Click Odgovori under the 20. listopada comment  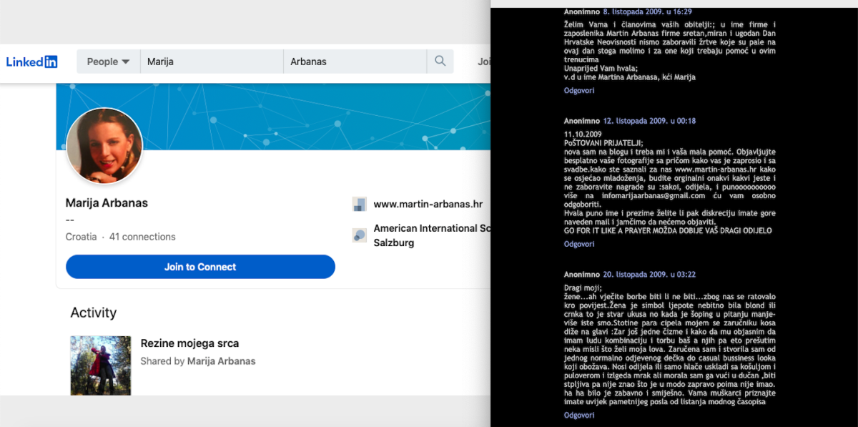(579, 415)
